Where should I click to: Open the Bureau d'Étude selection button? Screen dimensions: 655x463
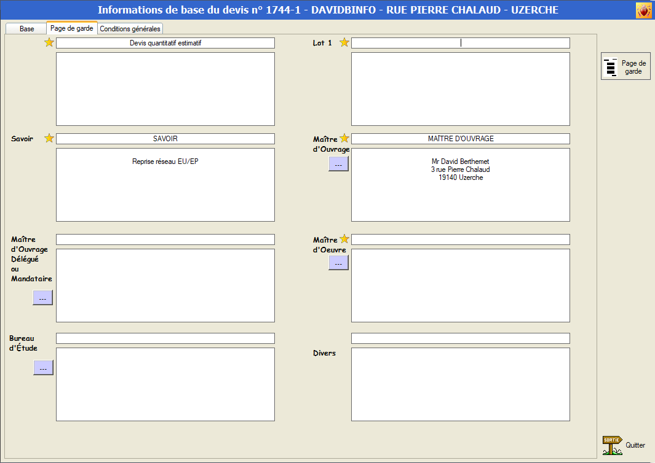pos(43,368)
